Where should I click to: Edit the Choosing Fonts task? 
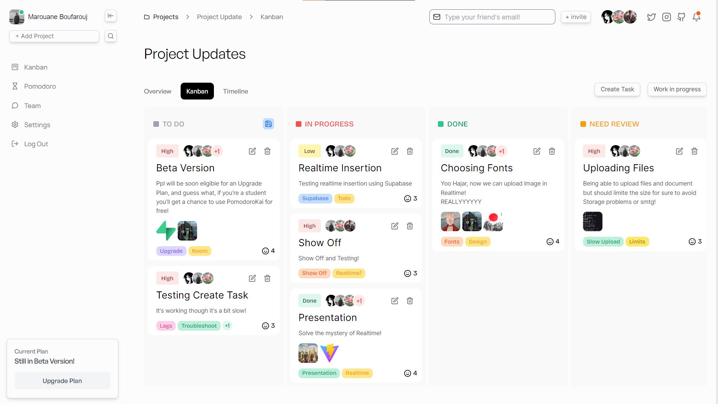point(537,151)
